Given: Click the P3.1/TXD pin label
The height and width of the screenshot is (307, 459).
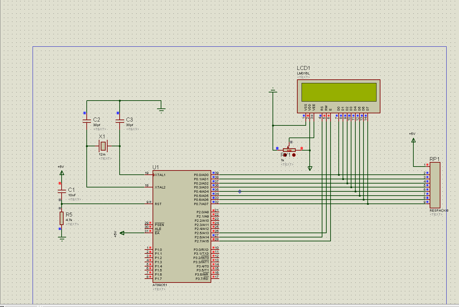Looking at the screenshot, I should coord(201,254).
